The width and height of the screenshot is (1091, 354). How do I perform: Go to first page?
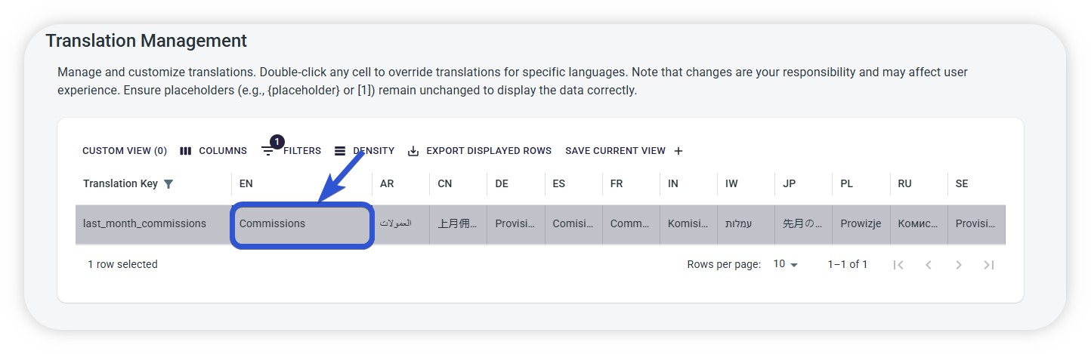(x=898, y=265)
